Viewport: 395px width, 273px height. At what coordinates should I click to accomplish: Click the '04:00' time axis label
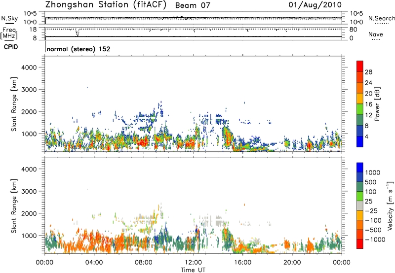(x=94, y=263)
